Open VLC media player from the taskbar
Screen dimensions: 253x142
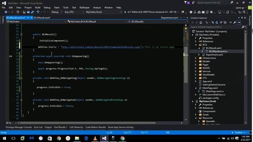click(95, 138)
